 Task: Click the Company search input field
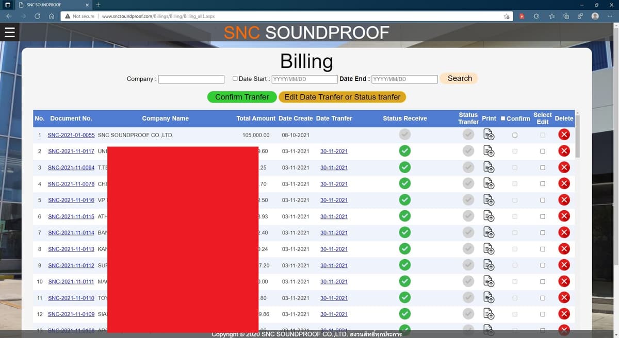(191, 79)
